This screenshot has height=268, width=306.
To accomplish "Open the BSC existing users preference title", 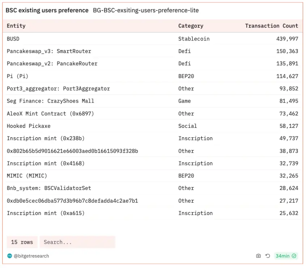I will pos(47,10).
